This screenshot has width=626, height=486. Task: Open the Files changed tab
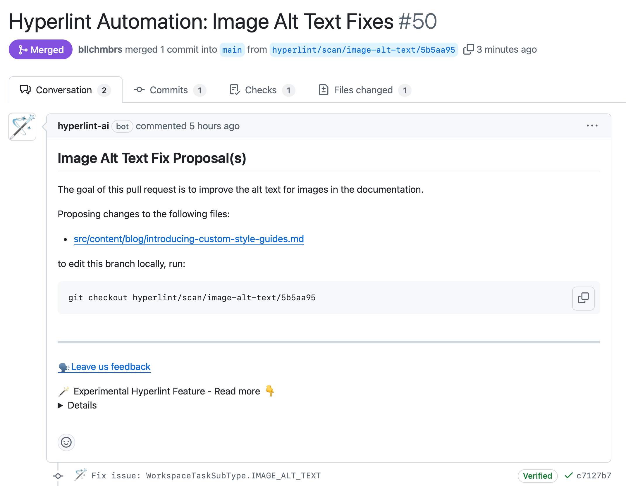[364, 90]
